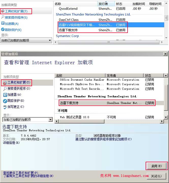
Task: Open dialog 当前已加载的加载项 dropdown
Action: tap(28, 120)
